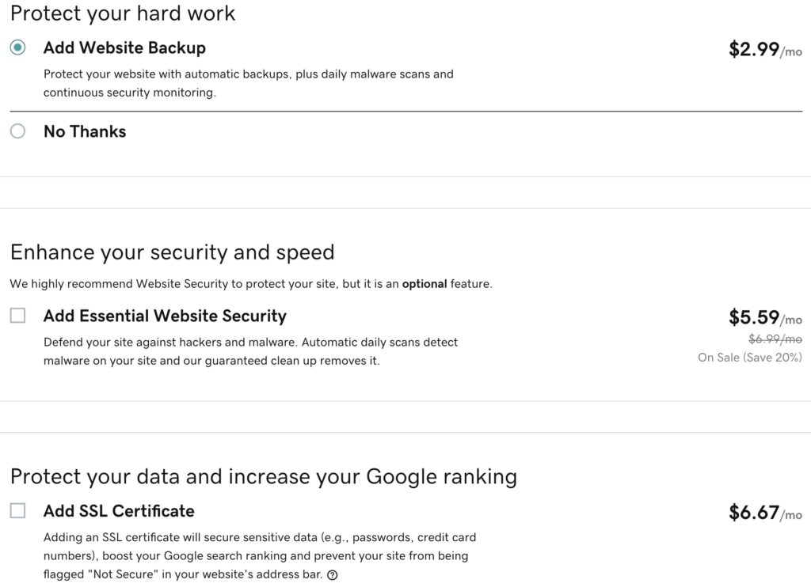This screenshot has height=587, width=811.
Task: Choose the No Thanks radio option
Action: (17, 131)
